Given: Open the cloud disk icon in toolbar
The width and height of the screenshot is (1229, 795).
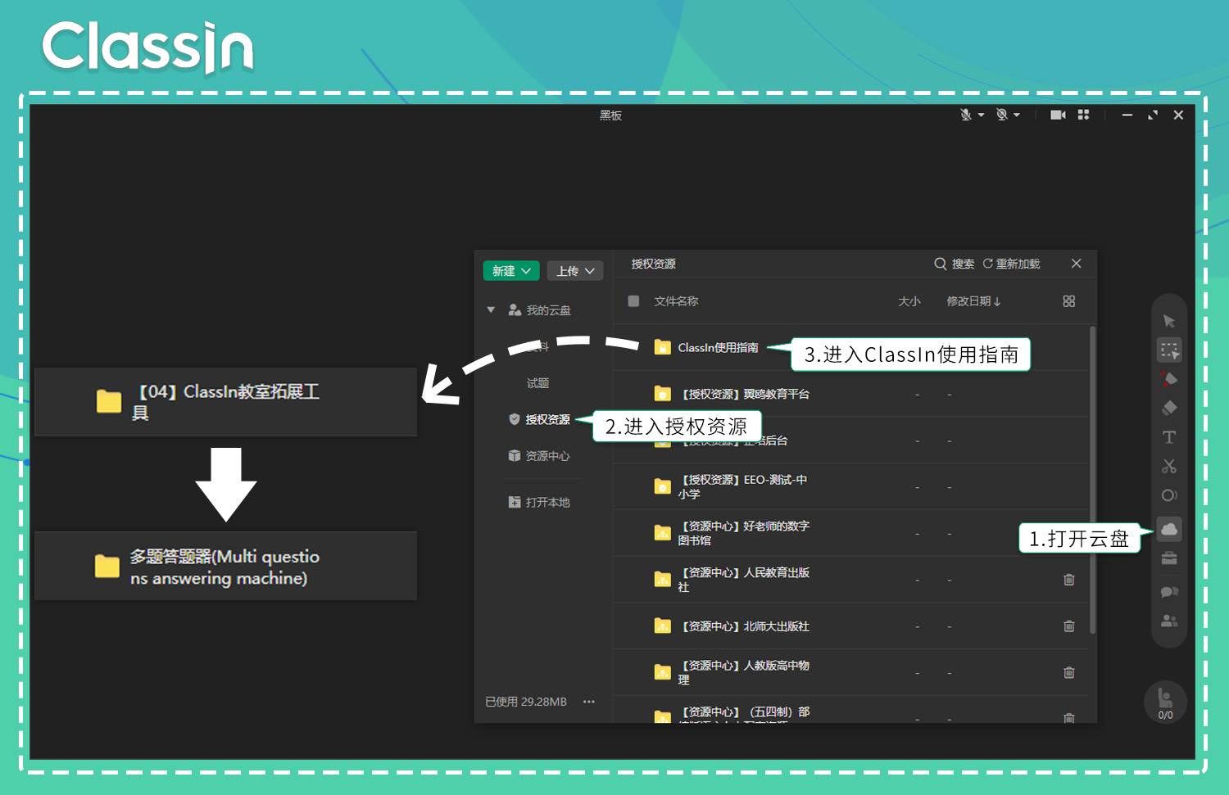Looking at the screenshot, I should click(x=1169, y=529).
